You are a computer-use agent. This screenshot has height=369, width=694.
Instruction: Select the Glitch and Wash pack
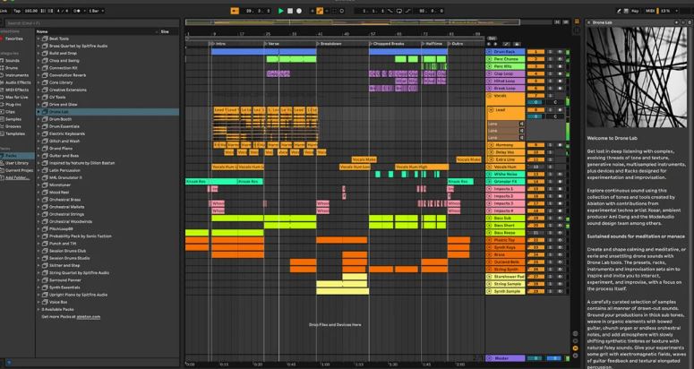(64, 142)
